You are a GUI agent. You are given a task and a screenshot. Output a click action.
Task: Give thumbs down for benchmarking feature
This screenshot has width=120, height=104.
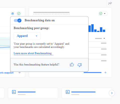(x=80, y=65)
